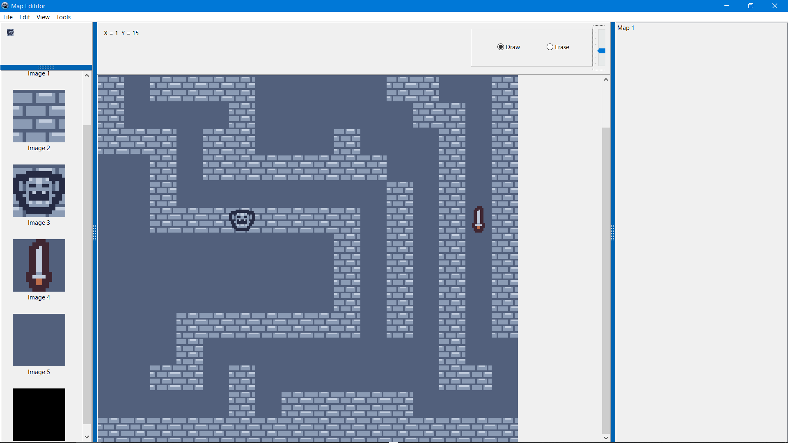
Task: Click the current tile preview icon above the palette
Action: [10, 32]
